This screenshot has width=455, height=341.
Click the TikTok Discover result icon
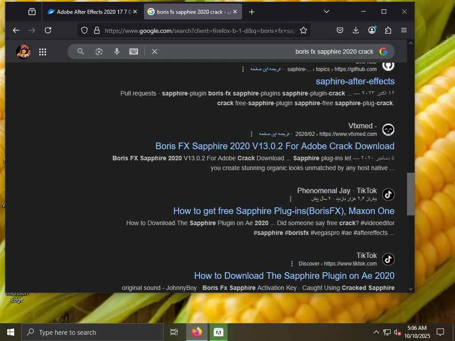[388, 259]
